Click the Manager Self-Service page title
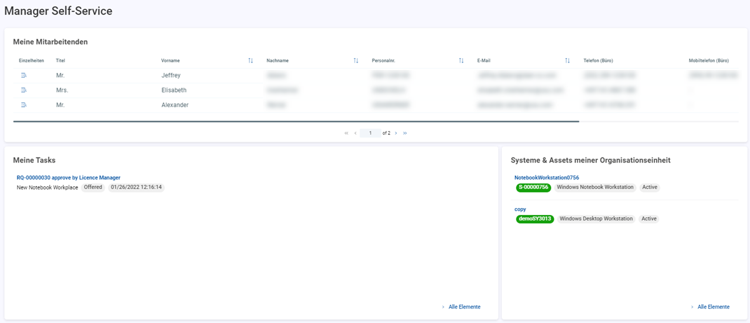The image size is (750, 323). [59, 11]
